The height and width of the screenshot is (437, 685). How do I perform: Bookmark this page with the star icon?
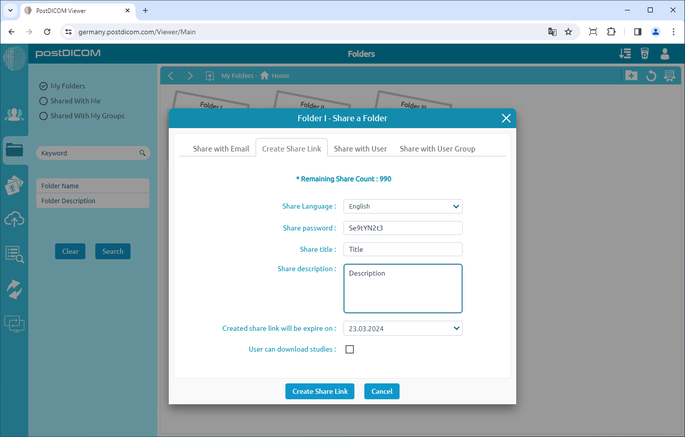tap(568, 32)
